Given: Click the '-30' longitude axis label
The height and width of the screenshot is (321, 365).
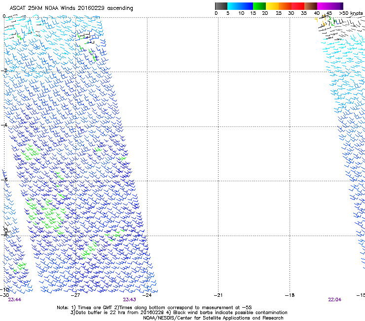Looking at the screenshot, I should [x=4, y=295].
